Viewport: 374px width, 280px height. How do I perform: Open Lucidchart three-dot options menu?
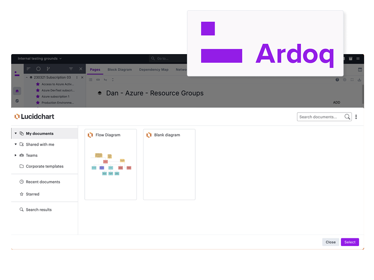click(356, 117)
